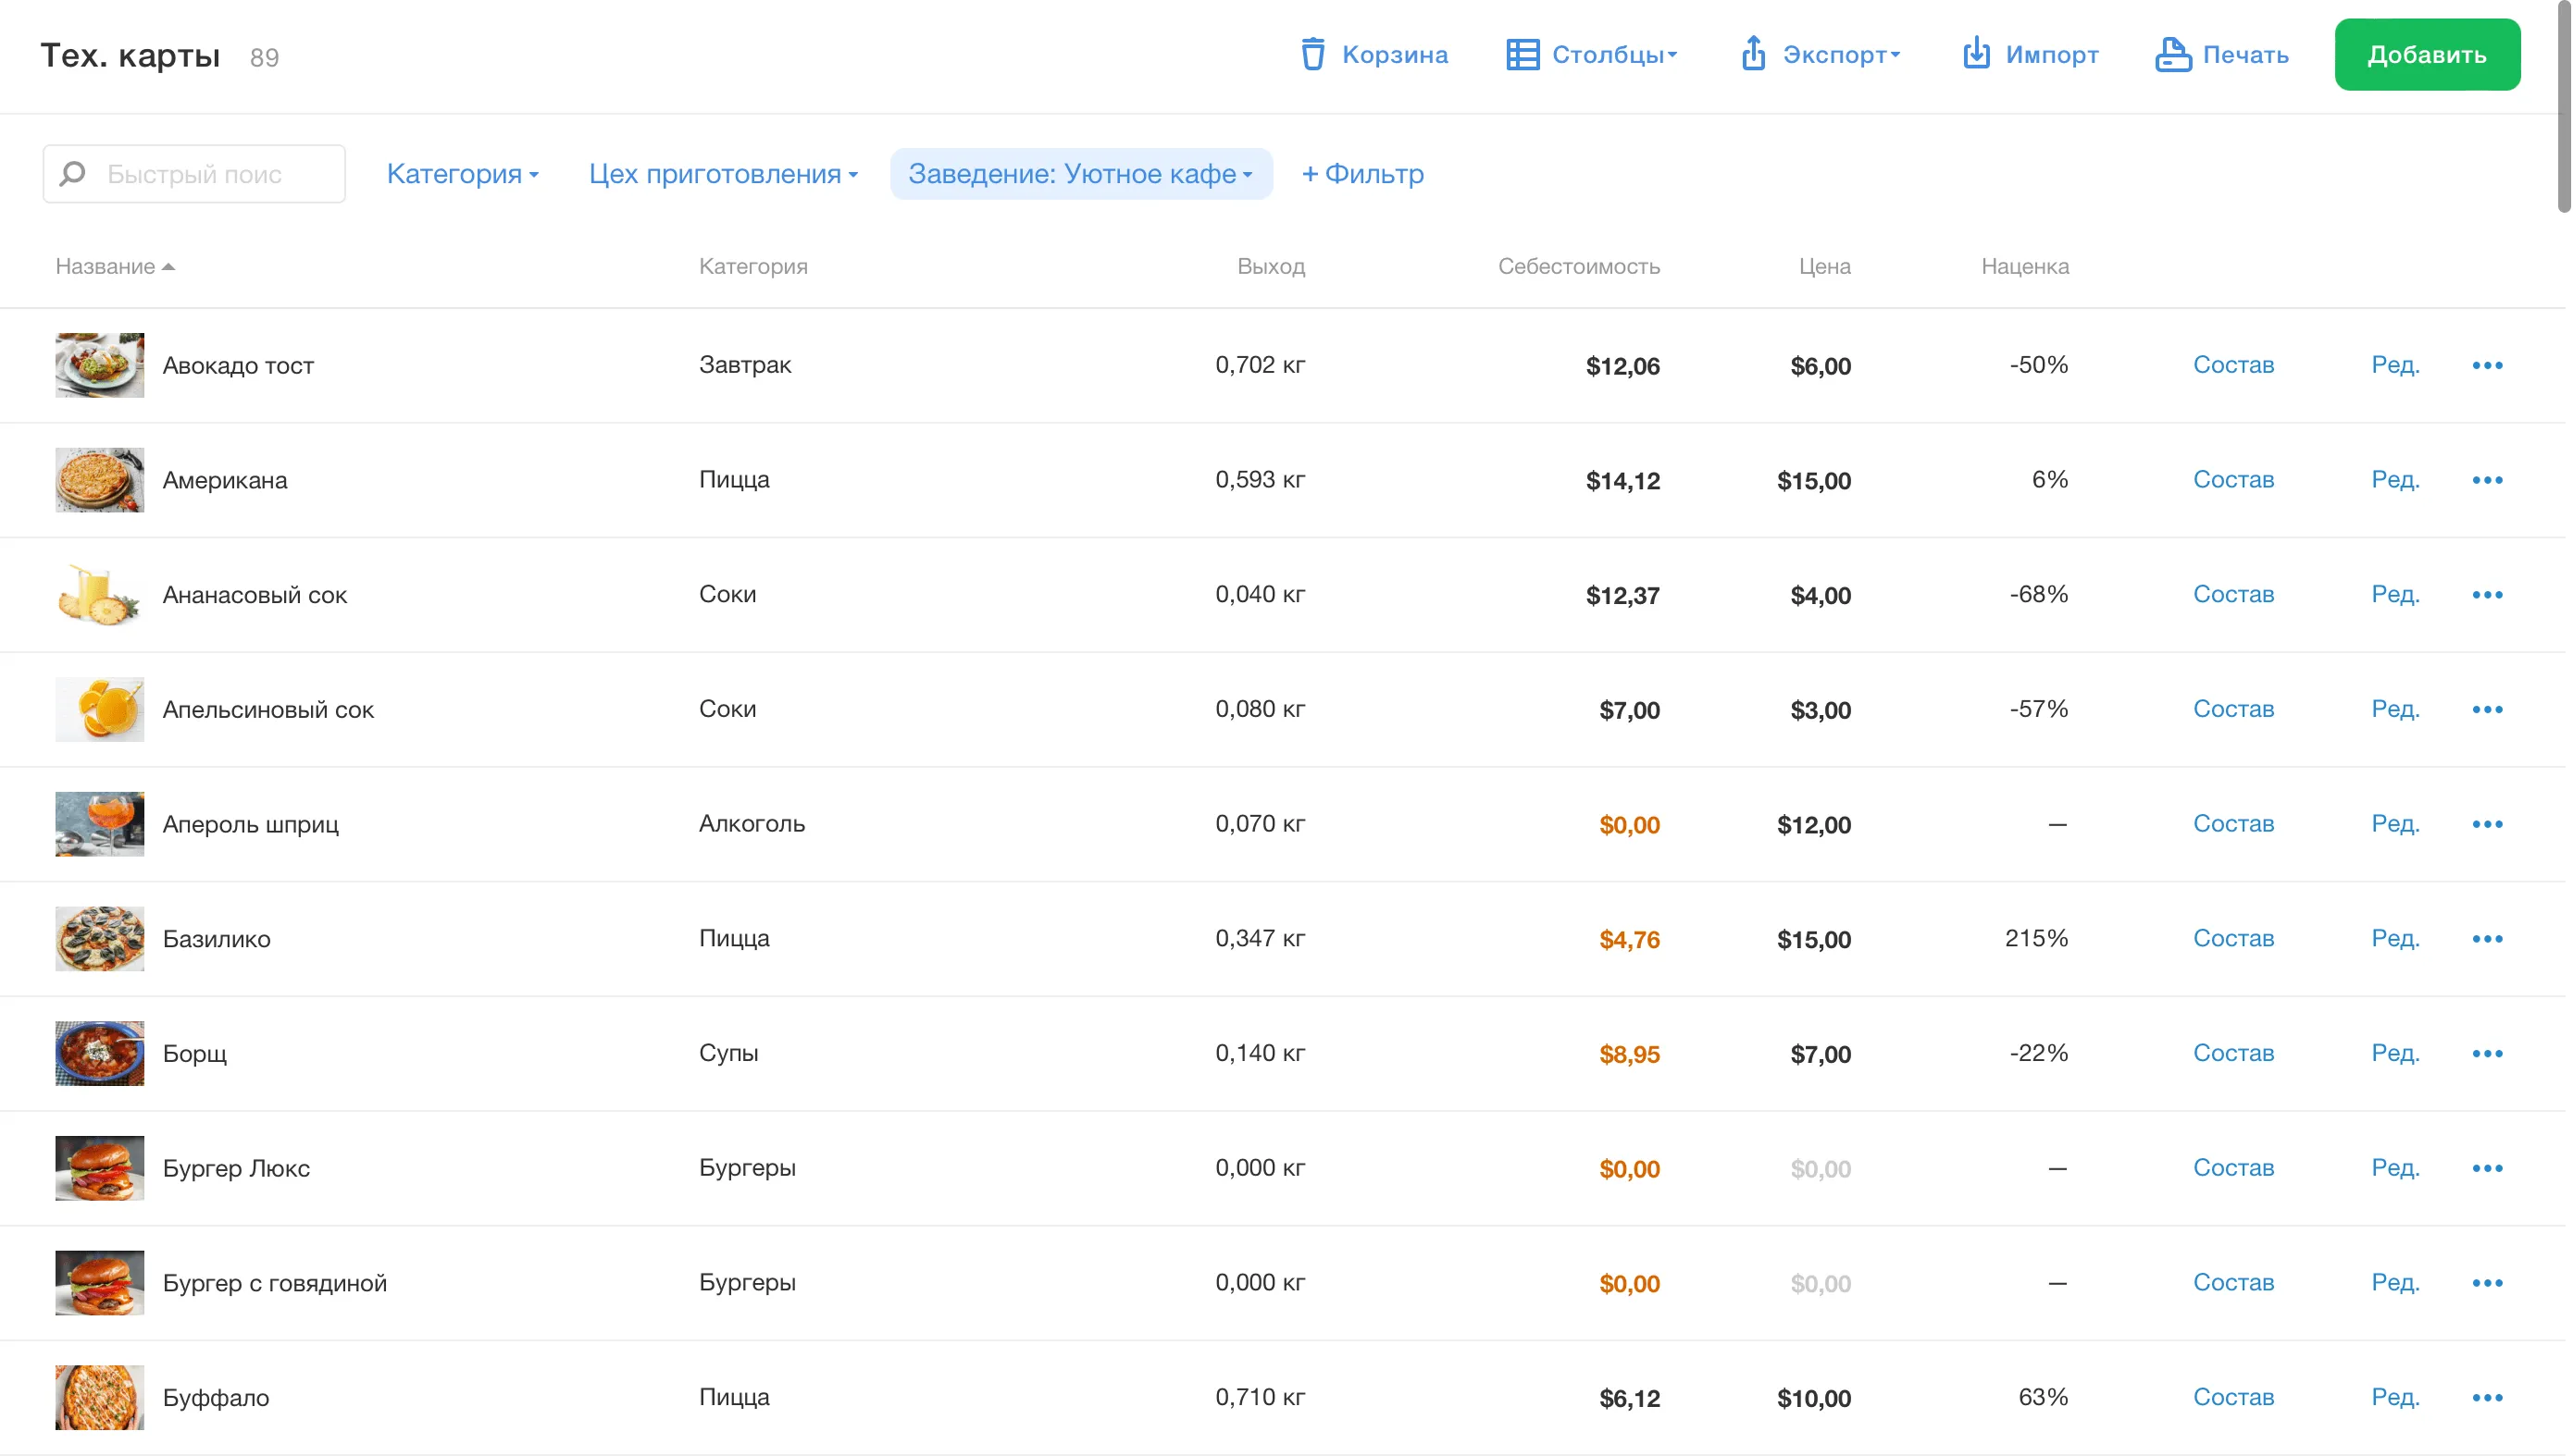Click the search magnifier icon

[x=73, y=174]
